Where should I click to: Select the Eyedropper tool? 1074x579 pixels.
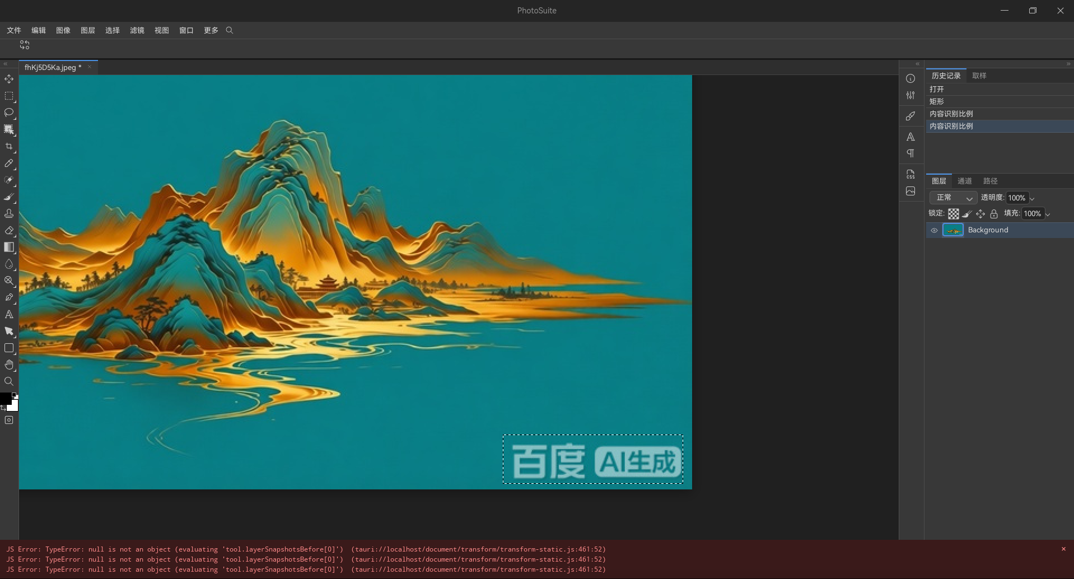coord(9,163)
